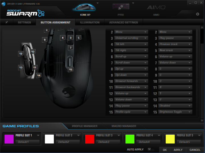The height and width of the screenshot is (153, 205).
Task: Open the AIMO device section
Action: coord(156,8)
